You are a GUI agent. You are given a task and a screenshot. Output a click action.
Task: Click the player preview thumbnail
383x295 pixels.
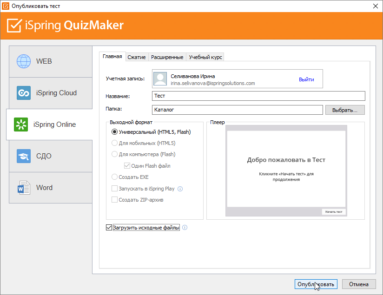point(286,170)
